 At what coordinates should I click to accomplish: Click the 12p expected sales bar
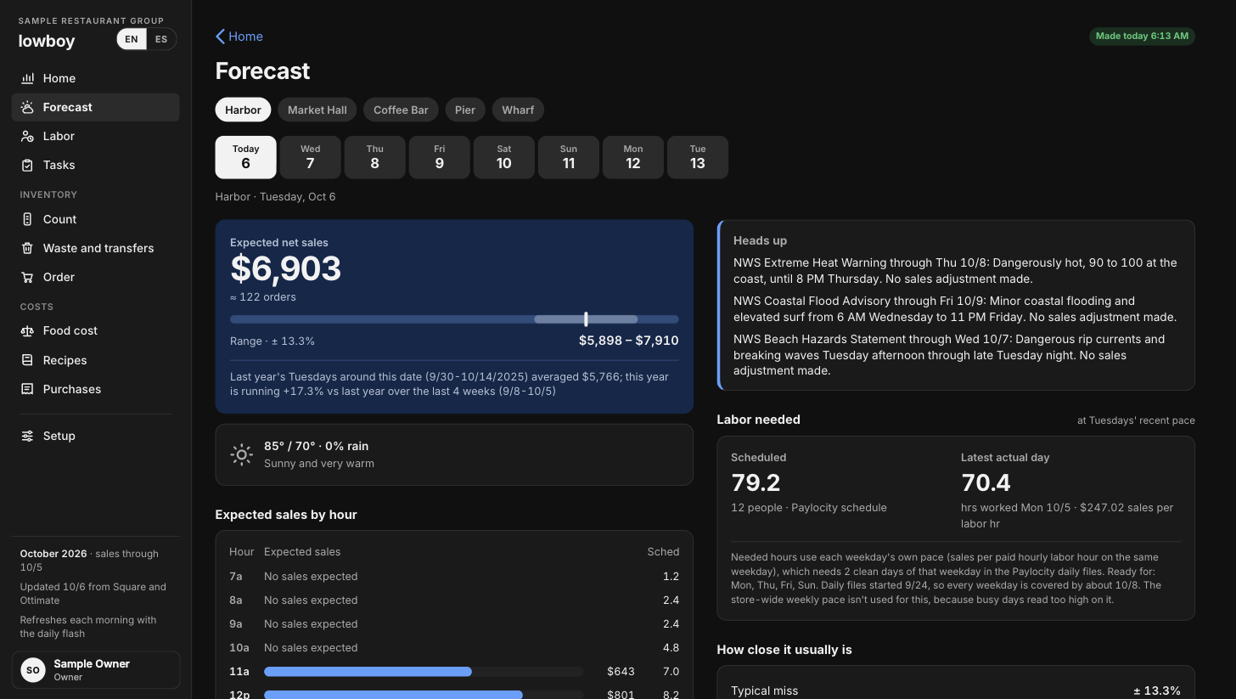tap(393, 695)
